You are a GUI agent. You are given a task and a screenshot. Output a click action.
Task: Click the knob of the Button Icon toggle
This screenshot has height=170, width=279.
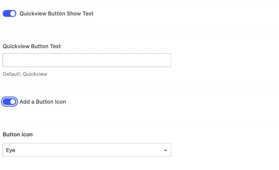point(13,102)
